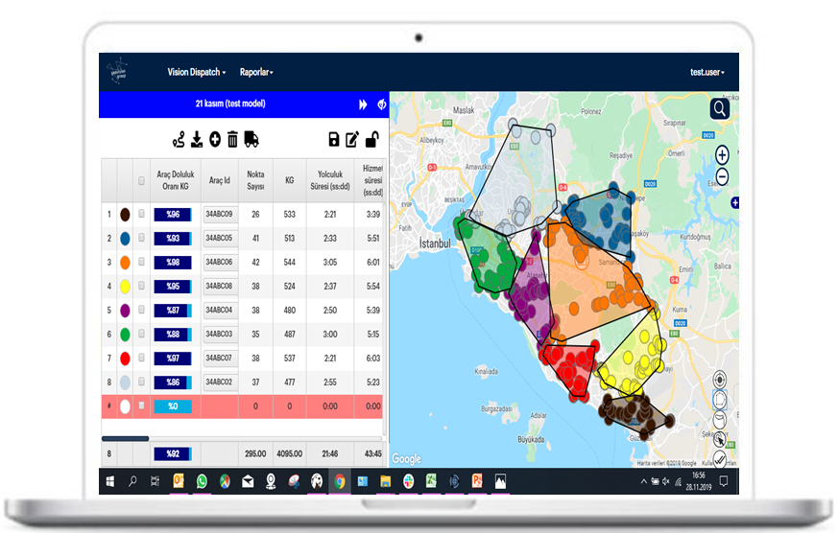Open Chrome from the taskbar
838x533 pixels.
340,482
